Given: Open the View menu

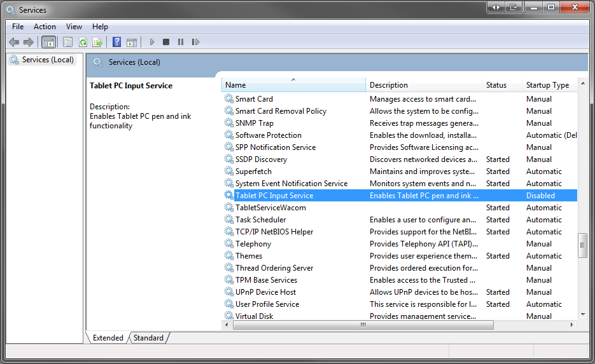Looking at the screenshot, I should pyautogui.click(x=74, y=27).
